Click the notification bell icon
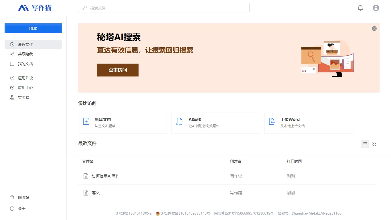The width and height of the screenshot is (391, 220). click(360, 8)
